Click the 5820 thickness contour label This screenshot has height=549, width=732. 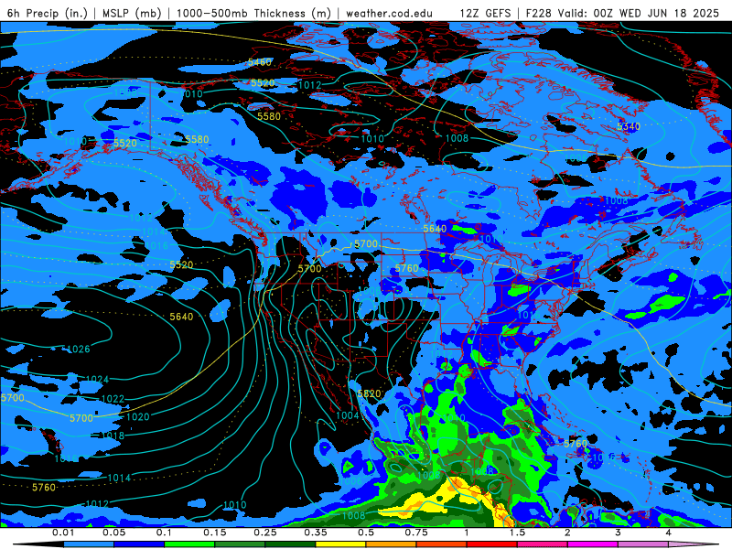pos(370,393)
